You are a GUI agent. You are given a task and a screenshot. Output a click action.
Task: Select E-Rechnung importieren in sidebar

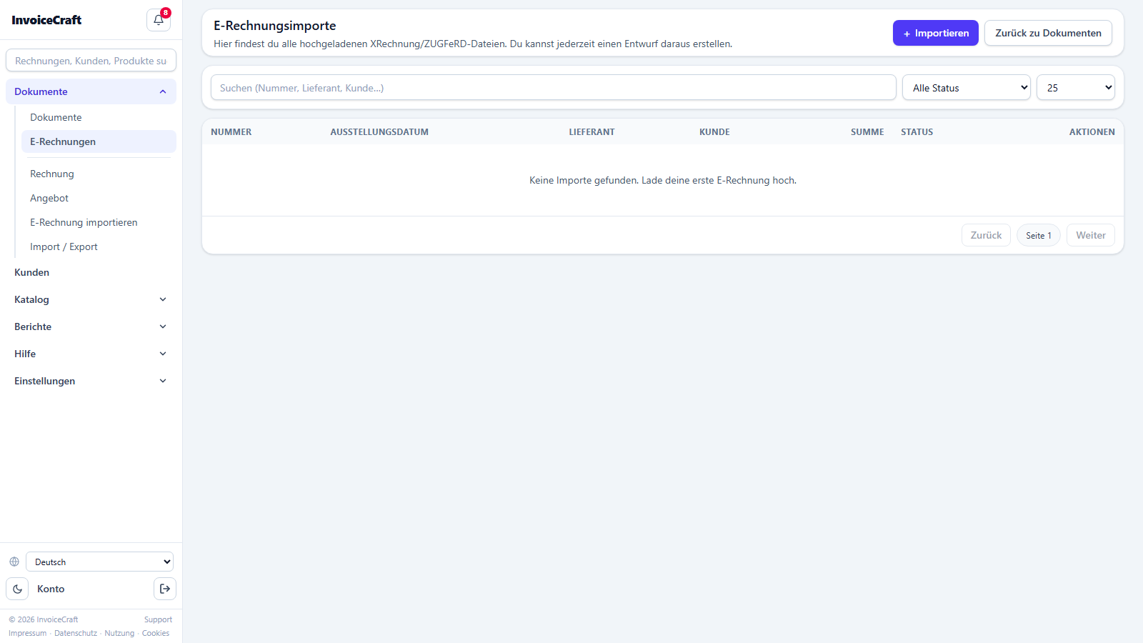pyautogui.click(x=84, y=222)
